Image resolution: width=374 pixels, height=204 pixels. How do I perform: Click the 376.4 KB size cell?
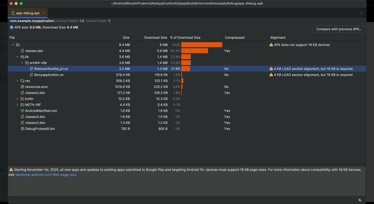123,75
